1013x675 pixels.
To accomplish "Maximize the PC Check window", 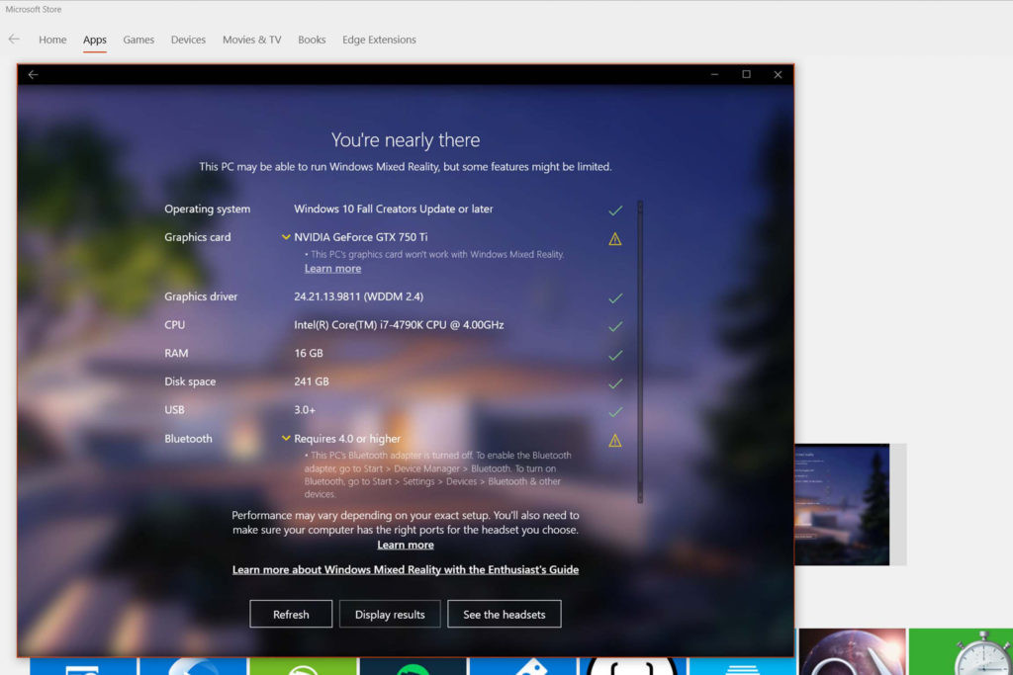I will [x=746, y=74].
